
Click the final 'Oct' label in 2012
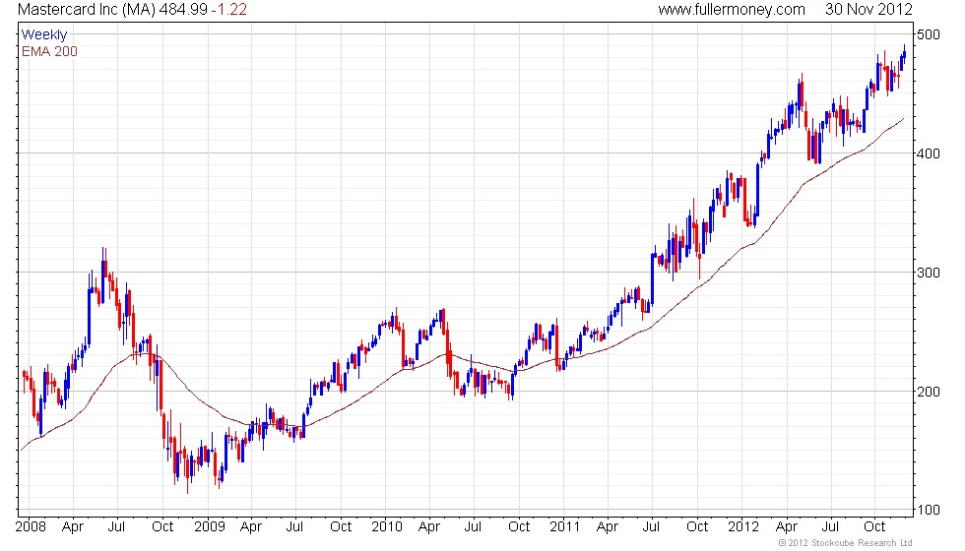point(874,526)
